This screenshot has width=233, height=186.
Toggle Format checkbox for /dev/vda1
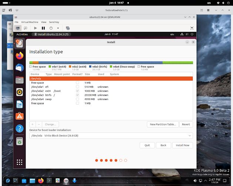coord(77,87)
